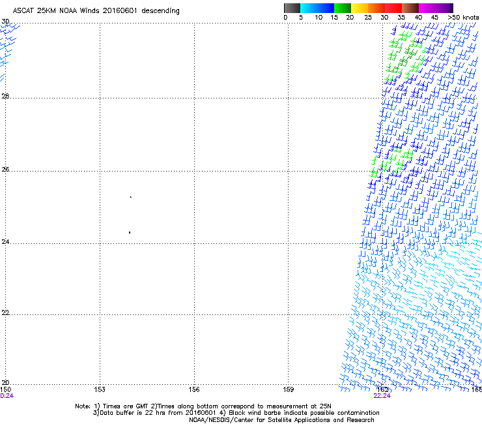
Task: Click longitude label '156' on bottom axis
Action: (x=194, y=389)
